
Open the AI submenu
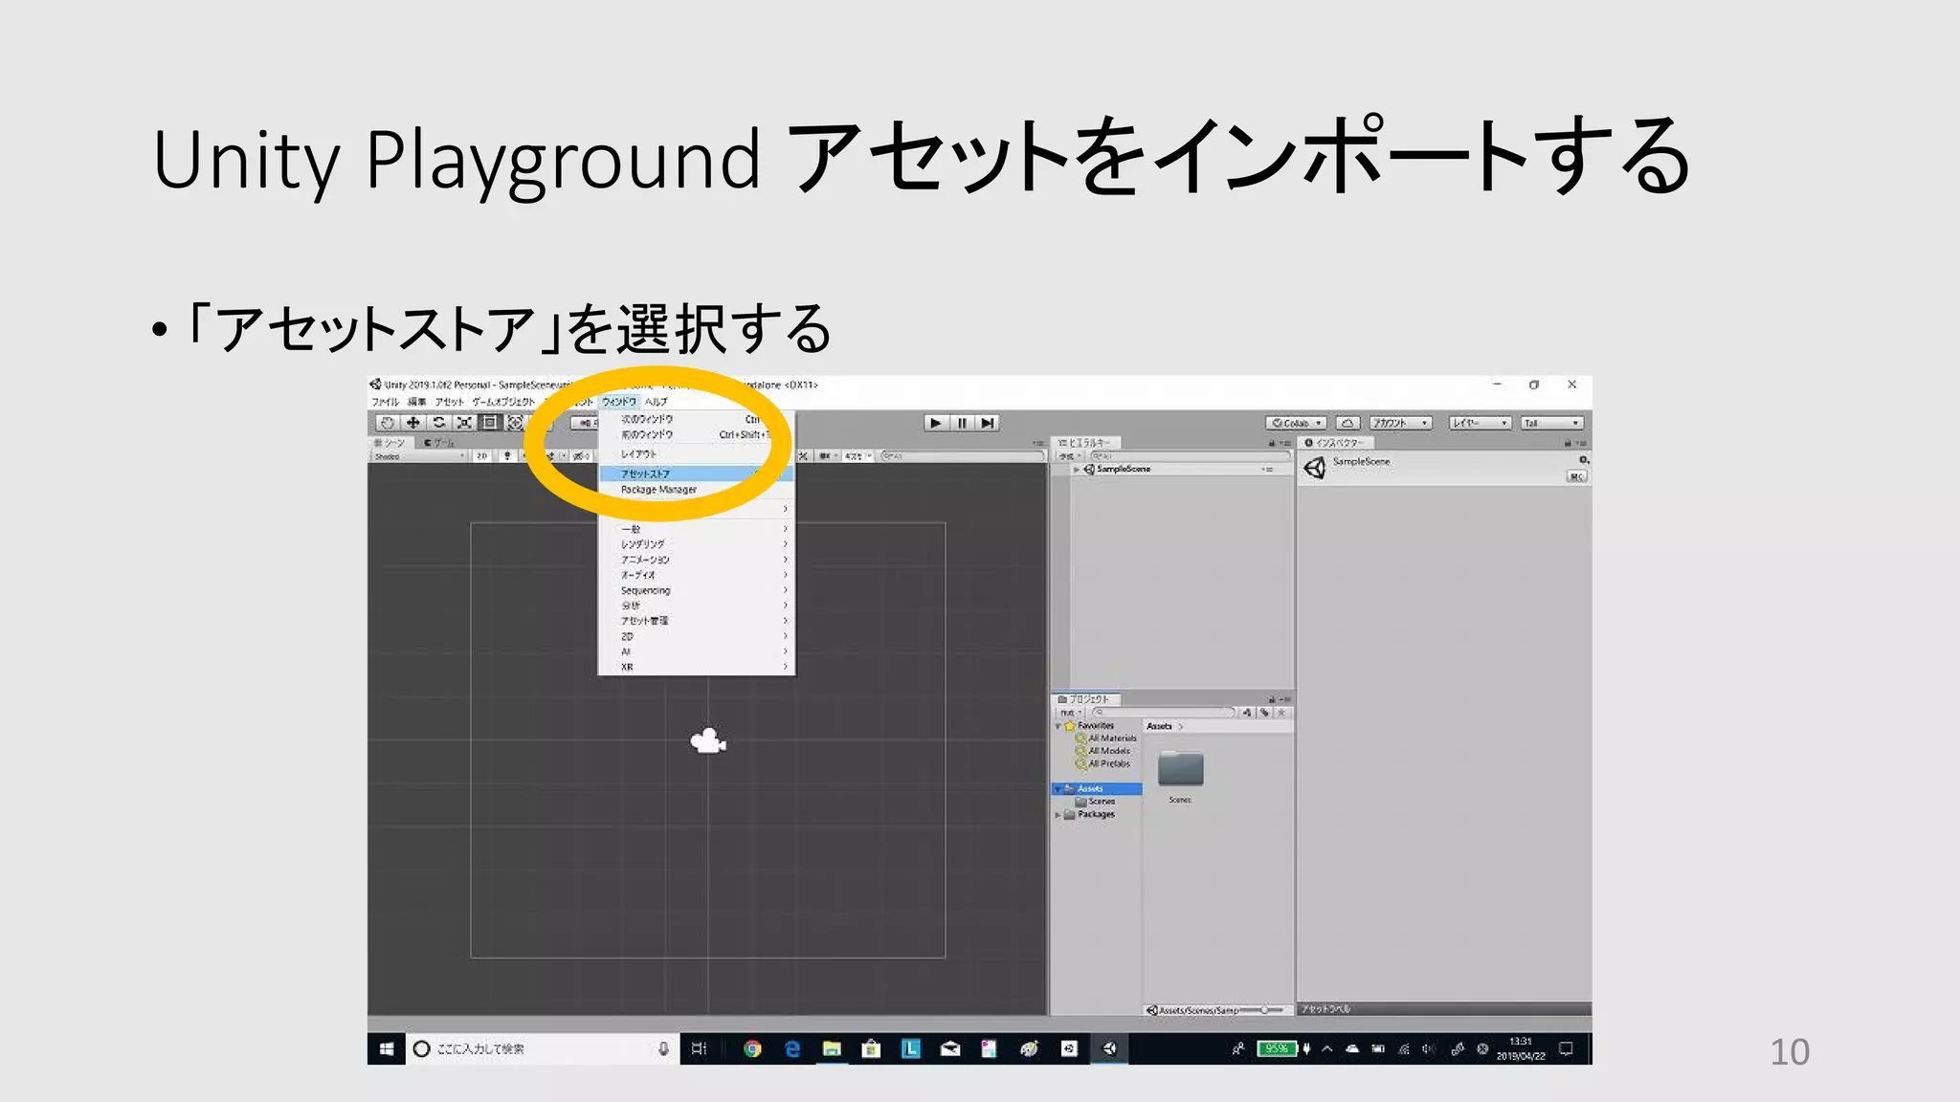[696, 651]
